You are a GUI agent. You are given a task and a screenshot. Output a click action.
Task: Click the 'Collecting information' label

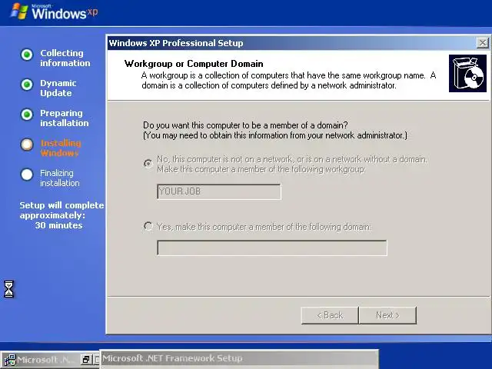pos(65,58)
